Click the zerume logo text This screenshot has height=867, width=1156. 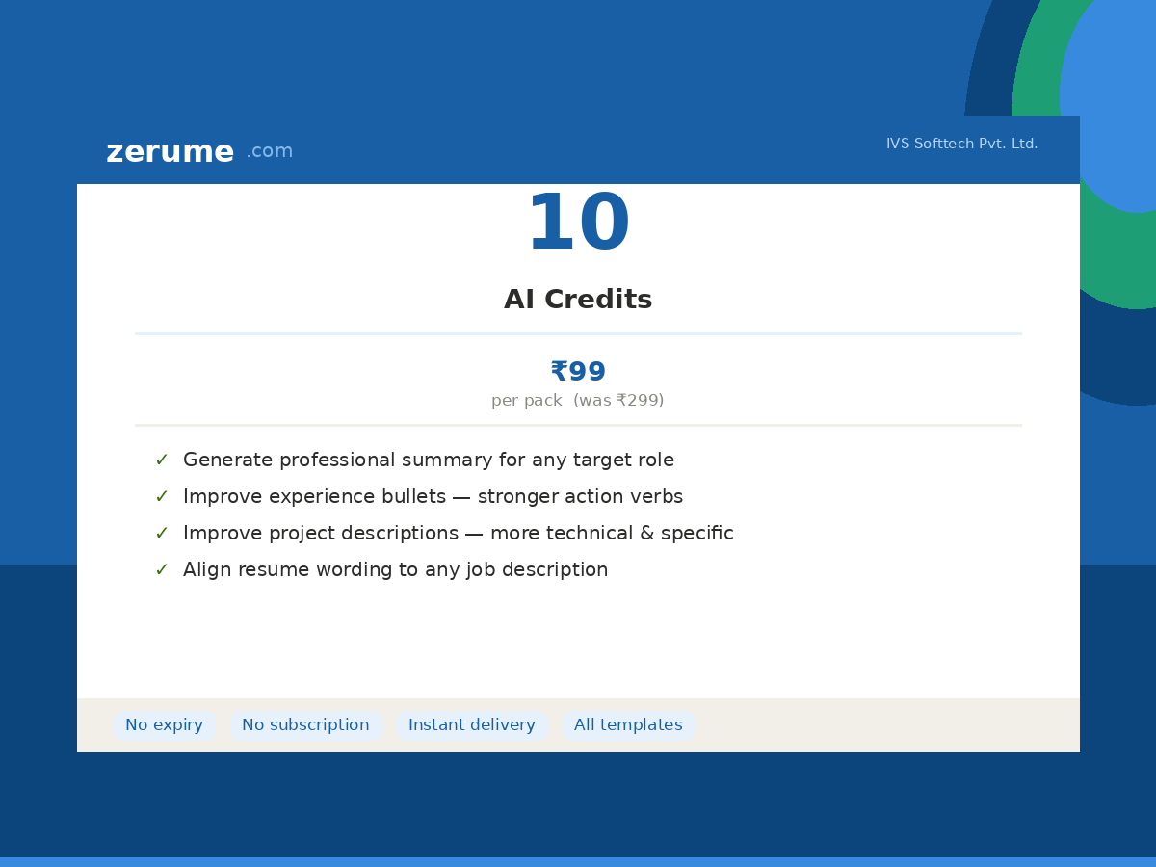click(x=170, y=152)
